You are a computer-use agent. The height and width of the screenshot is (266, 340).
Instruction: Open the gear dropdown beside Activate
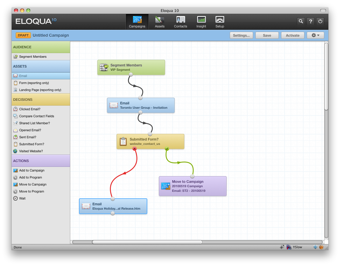[x=315, y=35]
